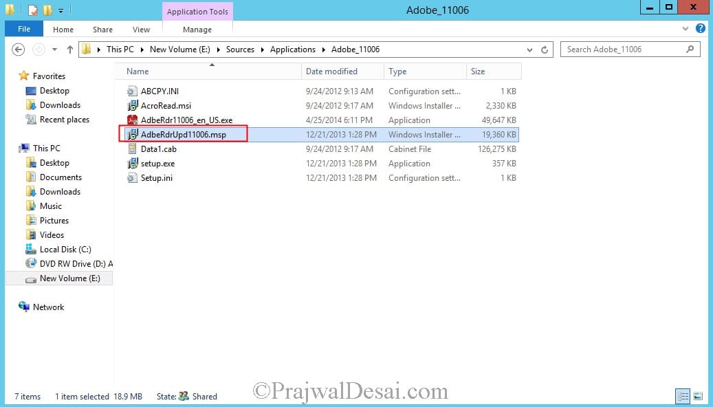713x407 pixels.
Task: Open the recent locations dropdown arrow
Action: pos(54,49)
